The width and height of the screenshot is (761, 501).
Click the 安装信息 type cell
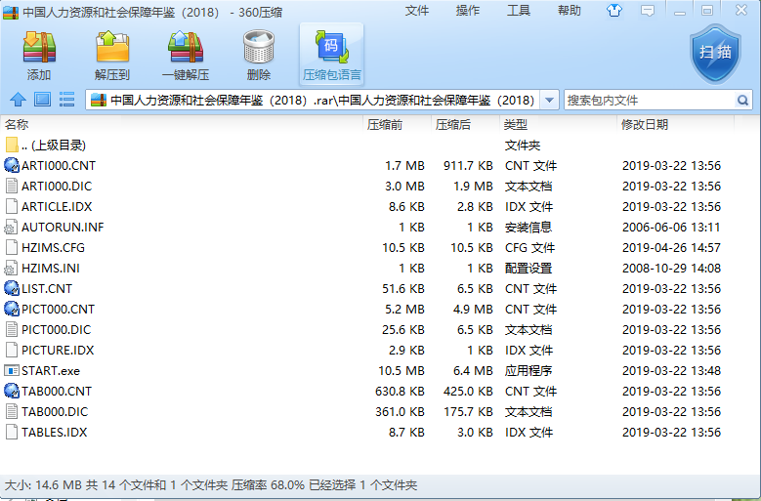(x=528, y=227)
